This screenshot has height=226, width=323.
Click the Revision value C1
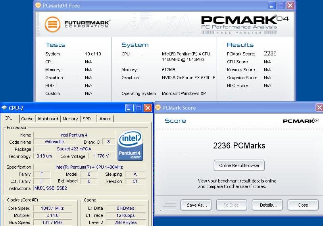point(135,181)
